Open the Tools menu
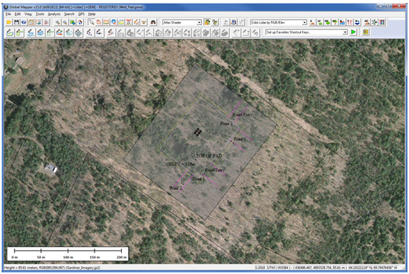The width and height of the screenshot is (409, 274). point(40,14)
